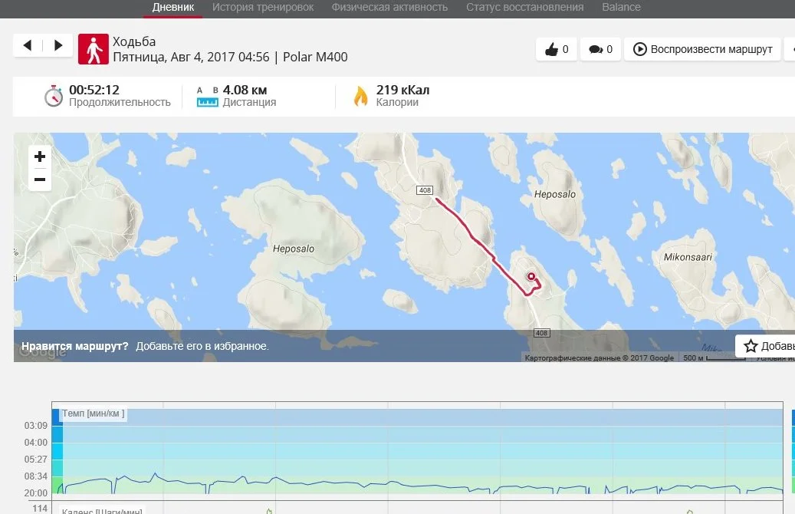Go to previous training with left arrow
Screen dimensions: 795x514
coord(28,45)
